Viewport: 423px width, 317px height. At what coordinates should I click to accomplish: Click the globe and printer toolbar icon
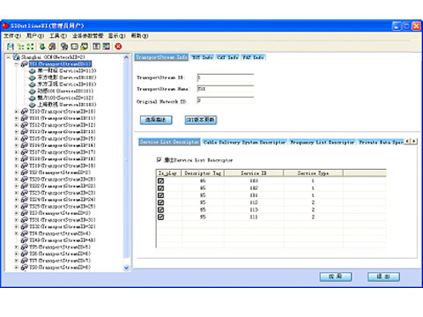point(52,47)
